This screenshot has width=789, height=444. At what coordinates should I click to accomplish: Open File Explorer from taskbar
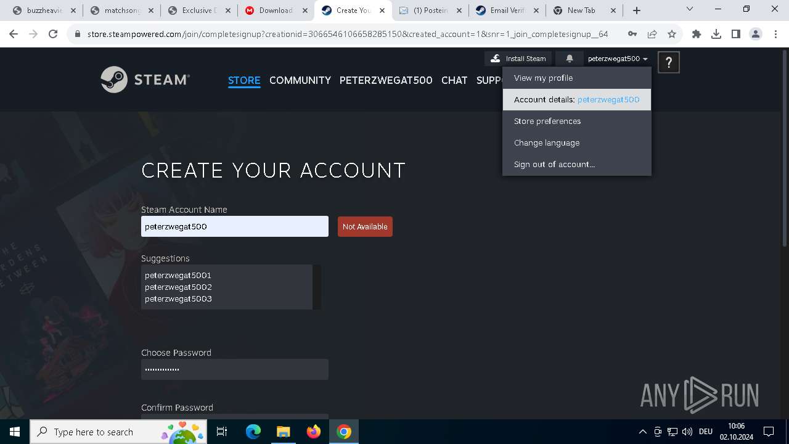(283, 432)
